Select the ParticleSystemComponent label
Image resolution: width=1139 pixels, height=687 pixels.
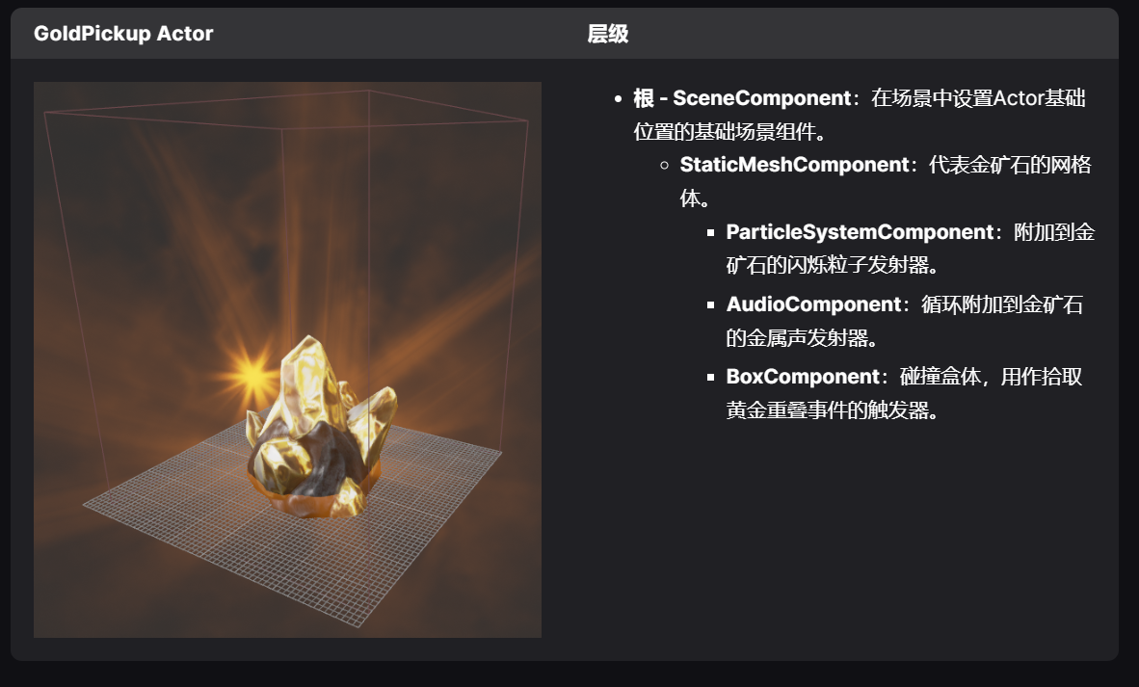[860, 232]
